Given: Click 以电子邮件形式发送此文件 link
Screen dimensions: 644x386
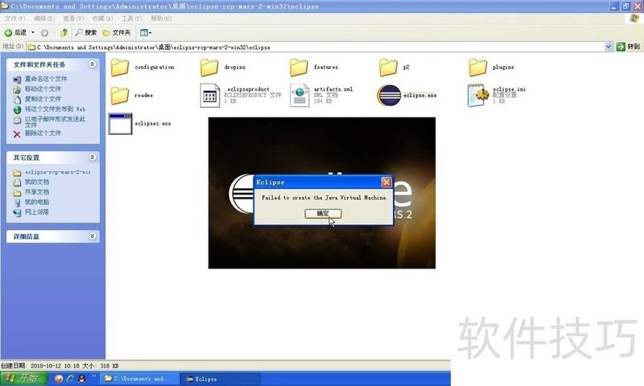Looking at the screenshot, I should tap(55, 121).
